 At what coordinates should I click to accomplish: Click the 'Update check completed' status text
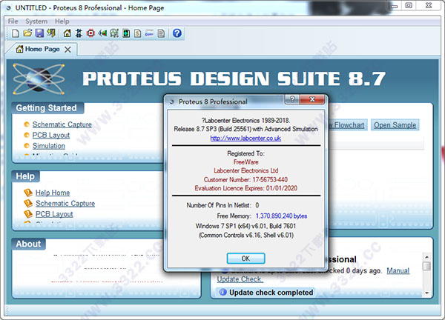pos(271,293)
